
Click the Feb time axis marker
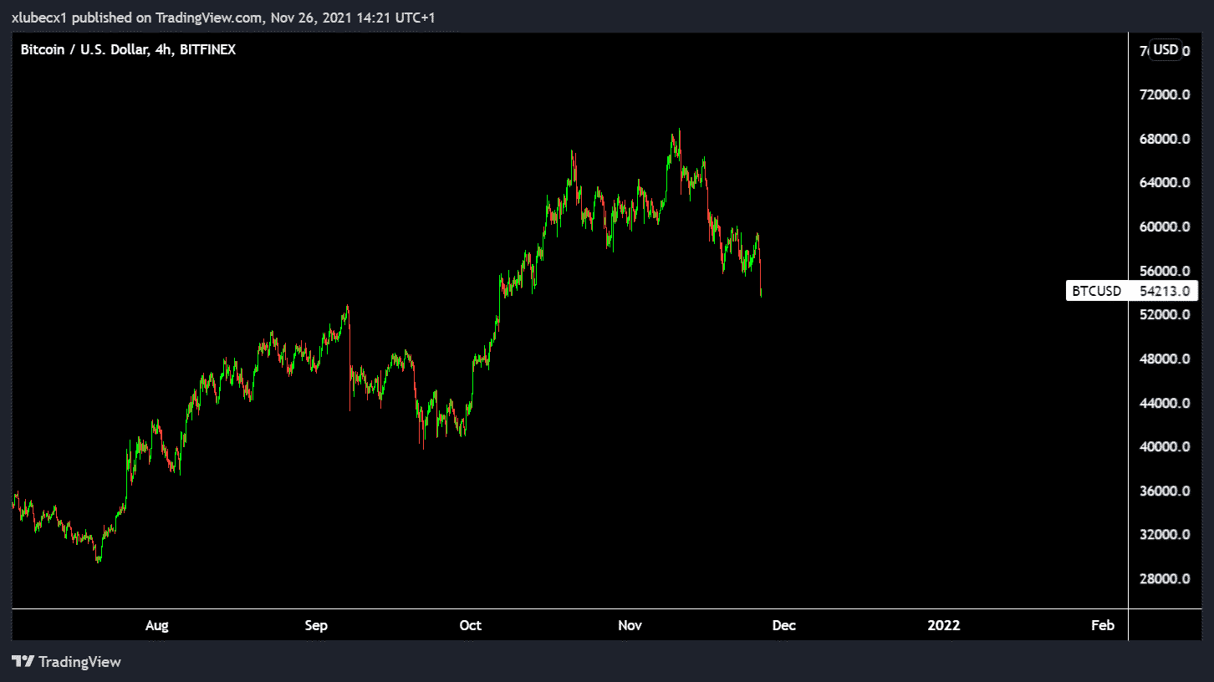pos(1103,625)
